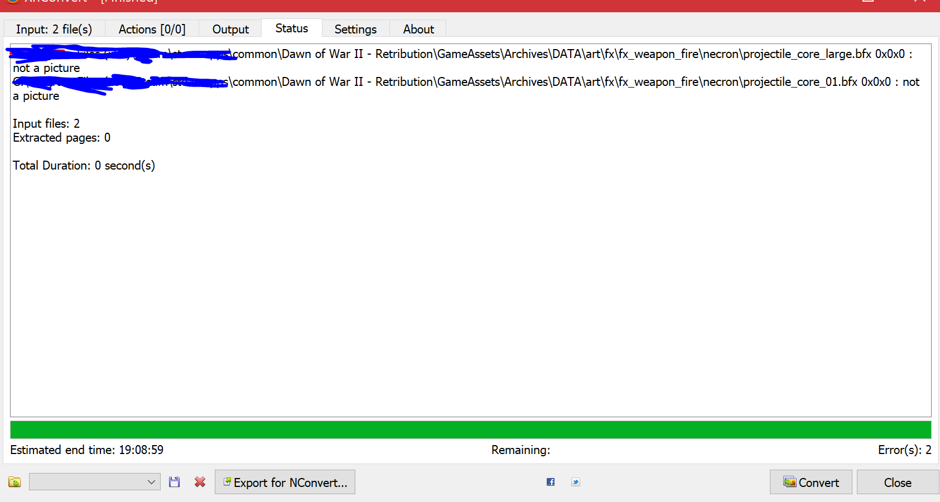Screen dimensions: 940x502
Task: Click the "Remaining:" status label
Action: (520, 450)
